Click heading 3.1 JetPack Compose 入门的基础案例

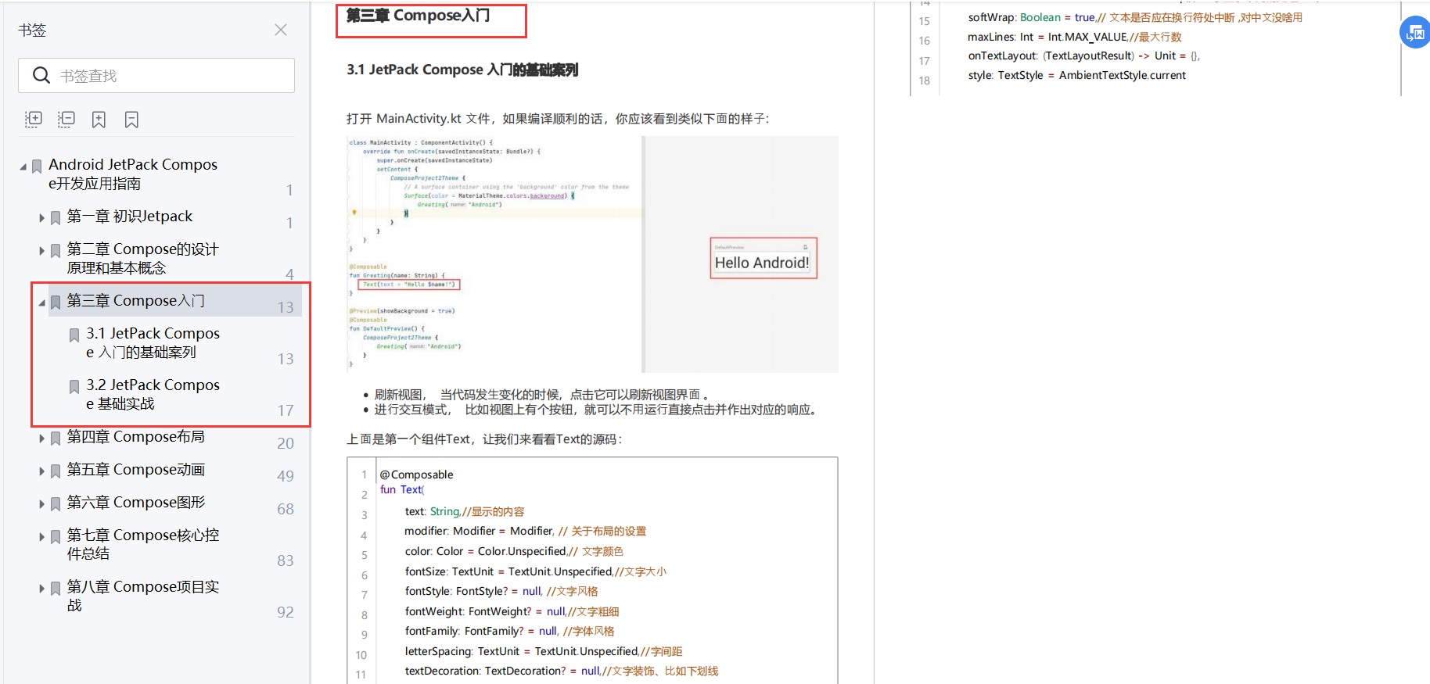462,70
